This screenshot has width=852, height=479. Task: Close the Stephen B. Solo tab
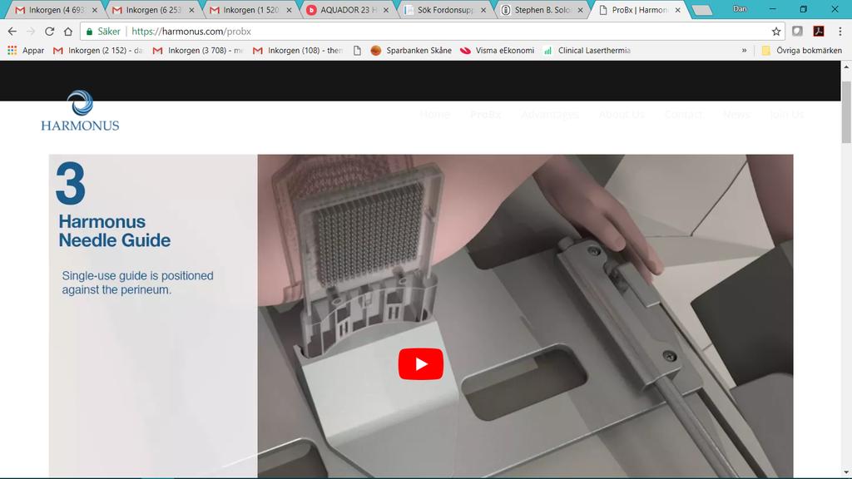[580, 10]
